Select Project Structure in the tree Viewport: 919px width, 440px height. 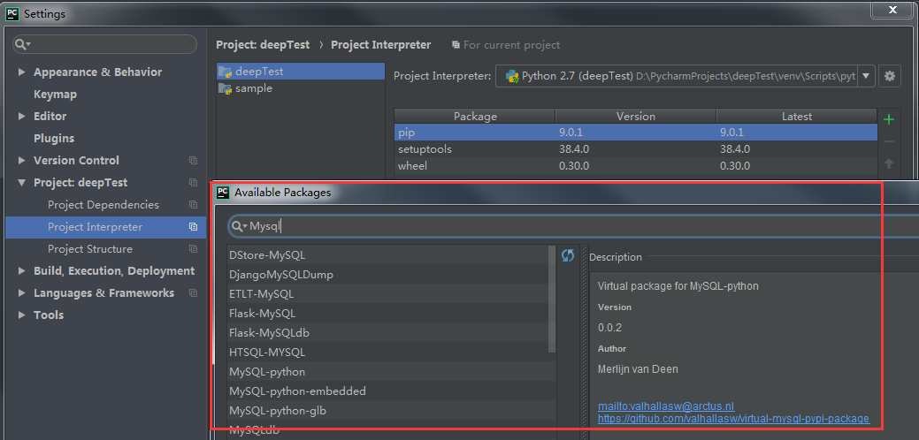(90, 249)
